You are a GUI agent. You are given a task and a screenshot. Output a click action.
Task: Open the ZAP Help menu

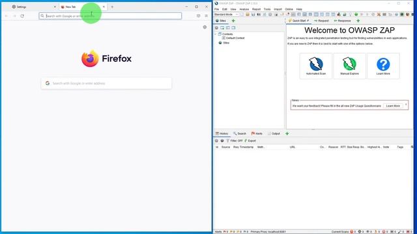click(x=299, y=9)
